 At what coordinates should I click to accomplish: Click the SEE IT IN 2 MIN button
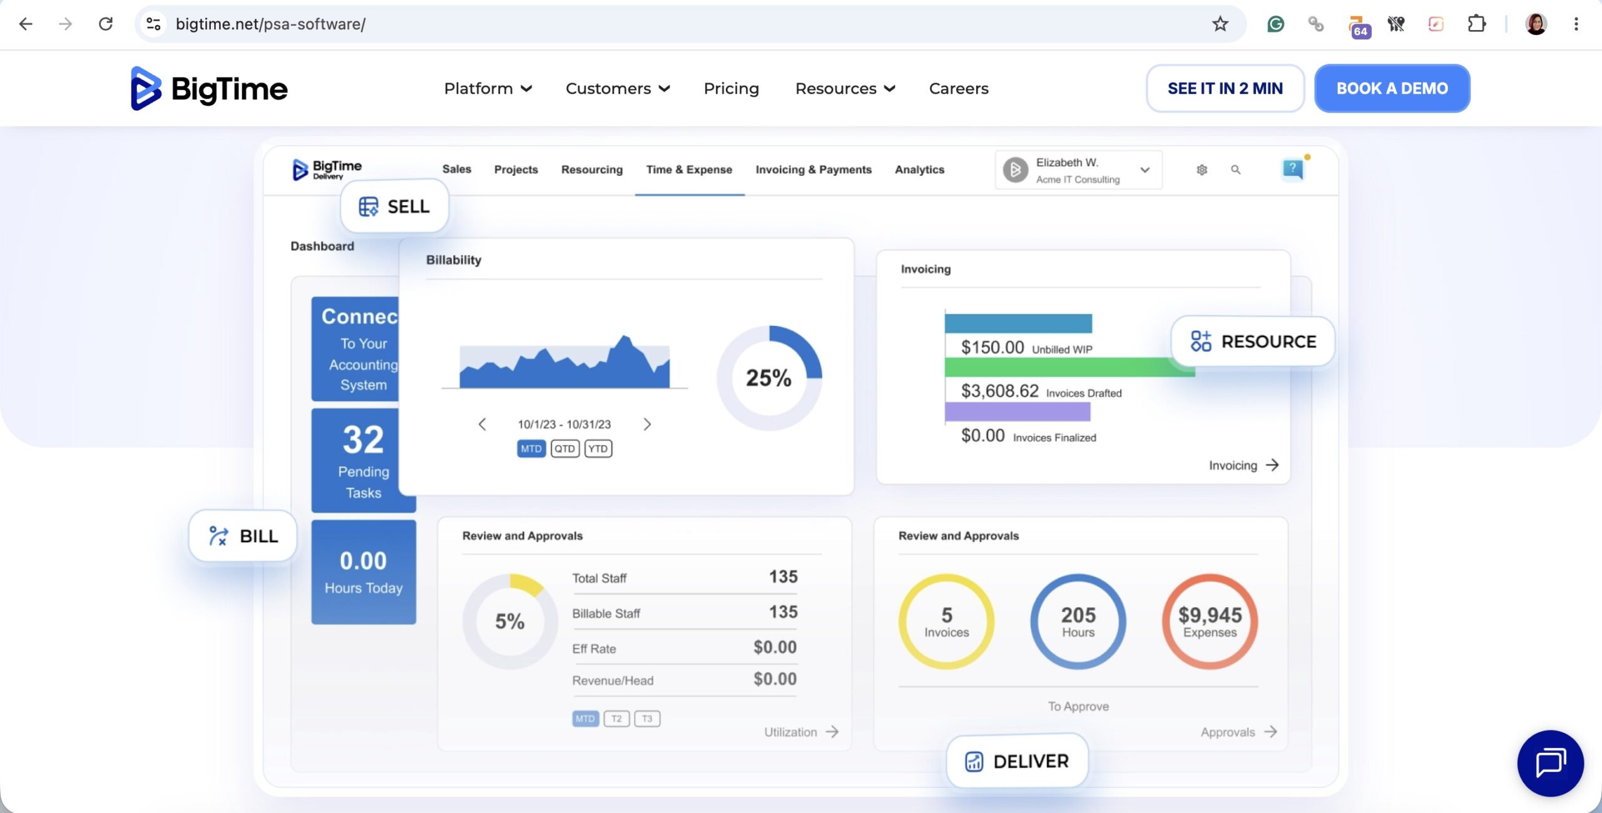pyautogui.click(x=1225, y=88)
